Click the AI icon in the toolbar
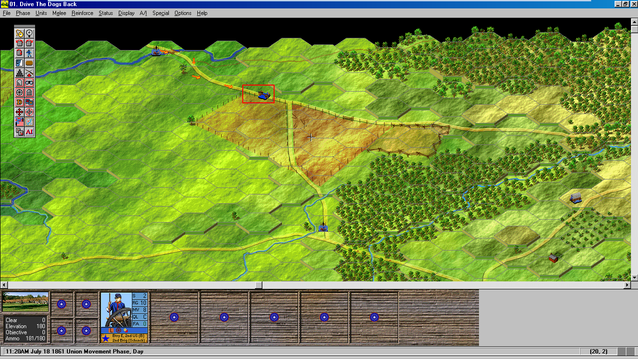Screen dimensions: 638x359 [29, 132]
